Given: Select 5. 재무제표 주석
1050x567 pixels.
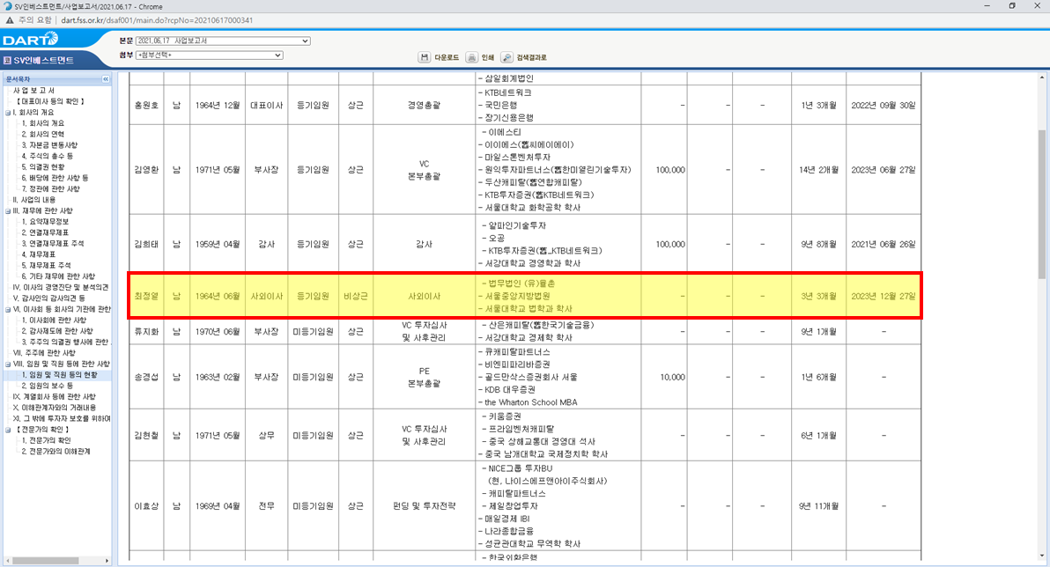Looking at the screenshot, I should click(x=46, y=265).
